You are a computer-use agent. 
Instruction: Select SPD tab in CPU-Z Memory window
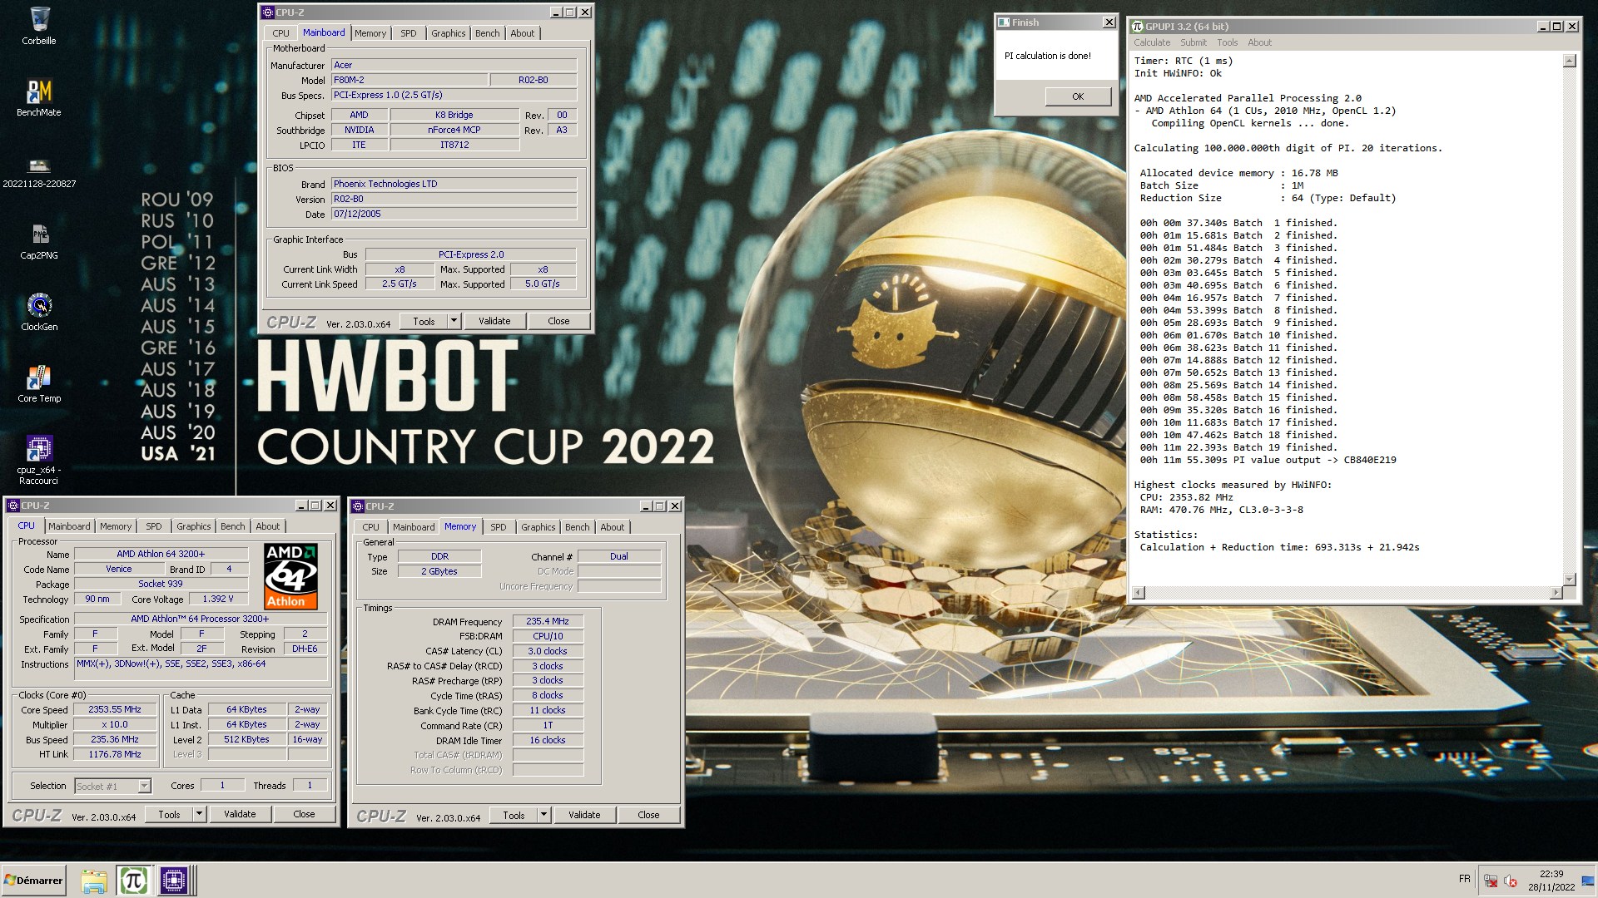[x=498, y=527]
